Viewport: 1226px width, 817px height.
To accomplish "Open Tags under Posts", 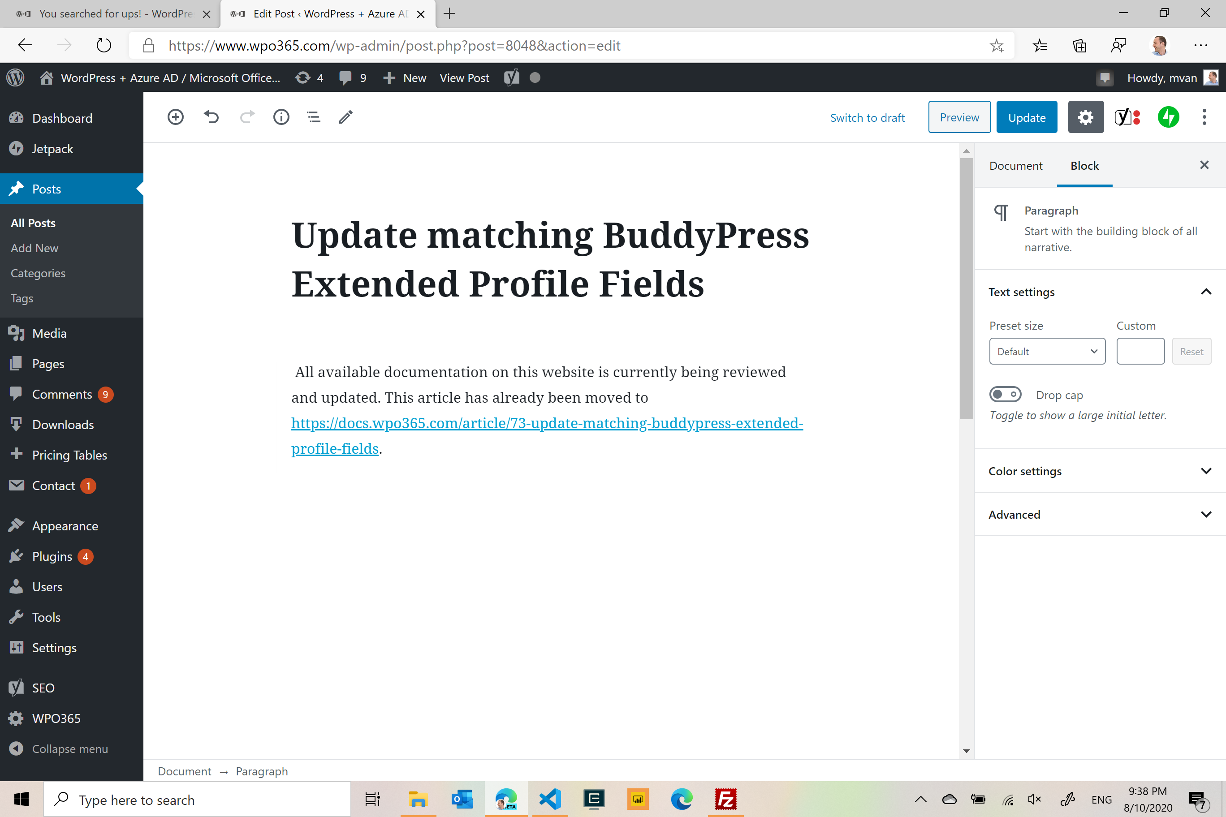I will 22,298.
